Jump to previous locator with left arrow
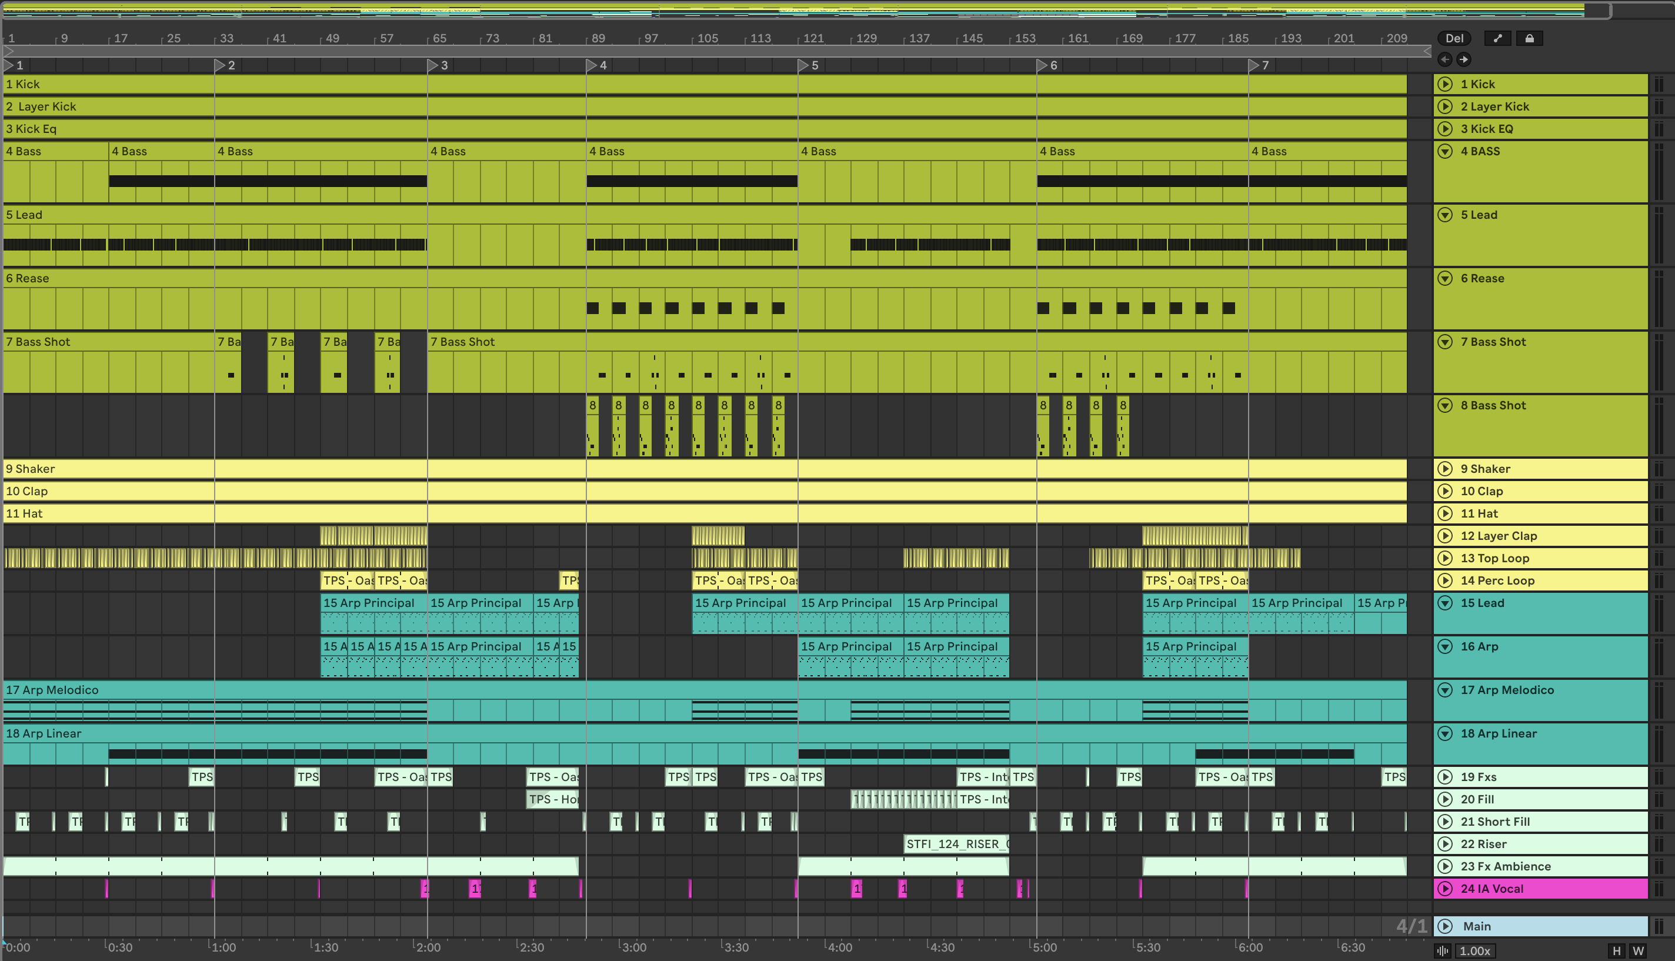The height and width of the screenshot is (961, 1675). [1444, 59]
